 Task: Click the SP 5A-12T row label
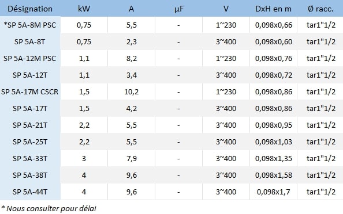click(x=30, y=75)
